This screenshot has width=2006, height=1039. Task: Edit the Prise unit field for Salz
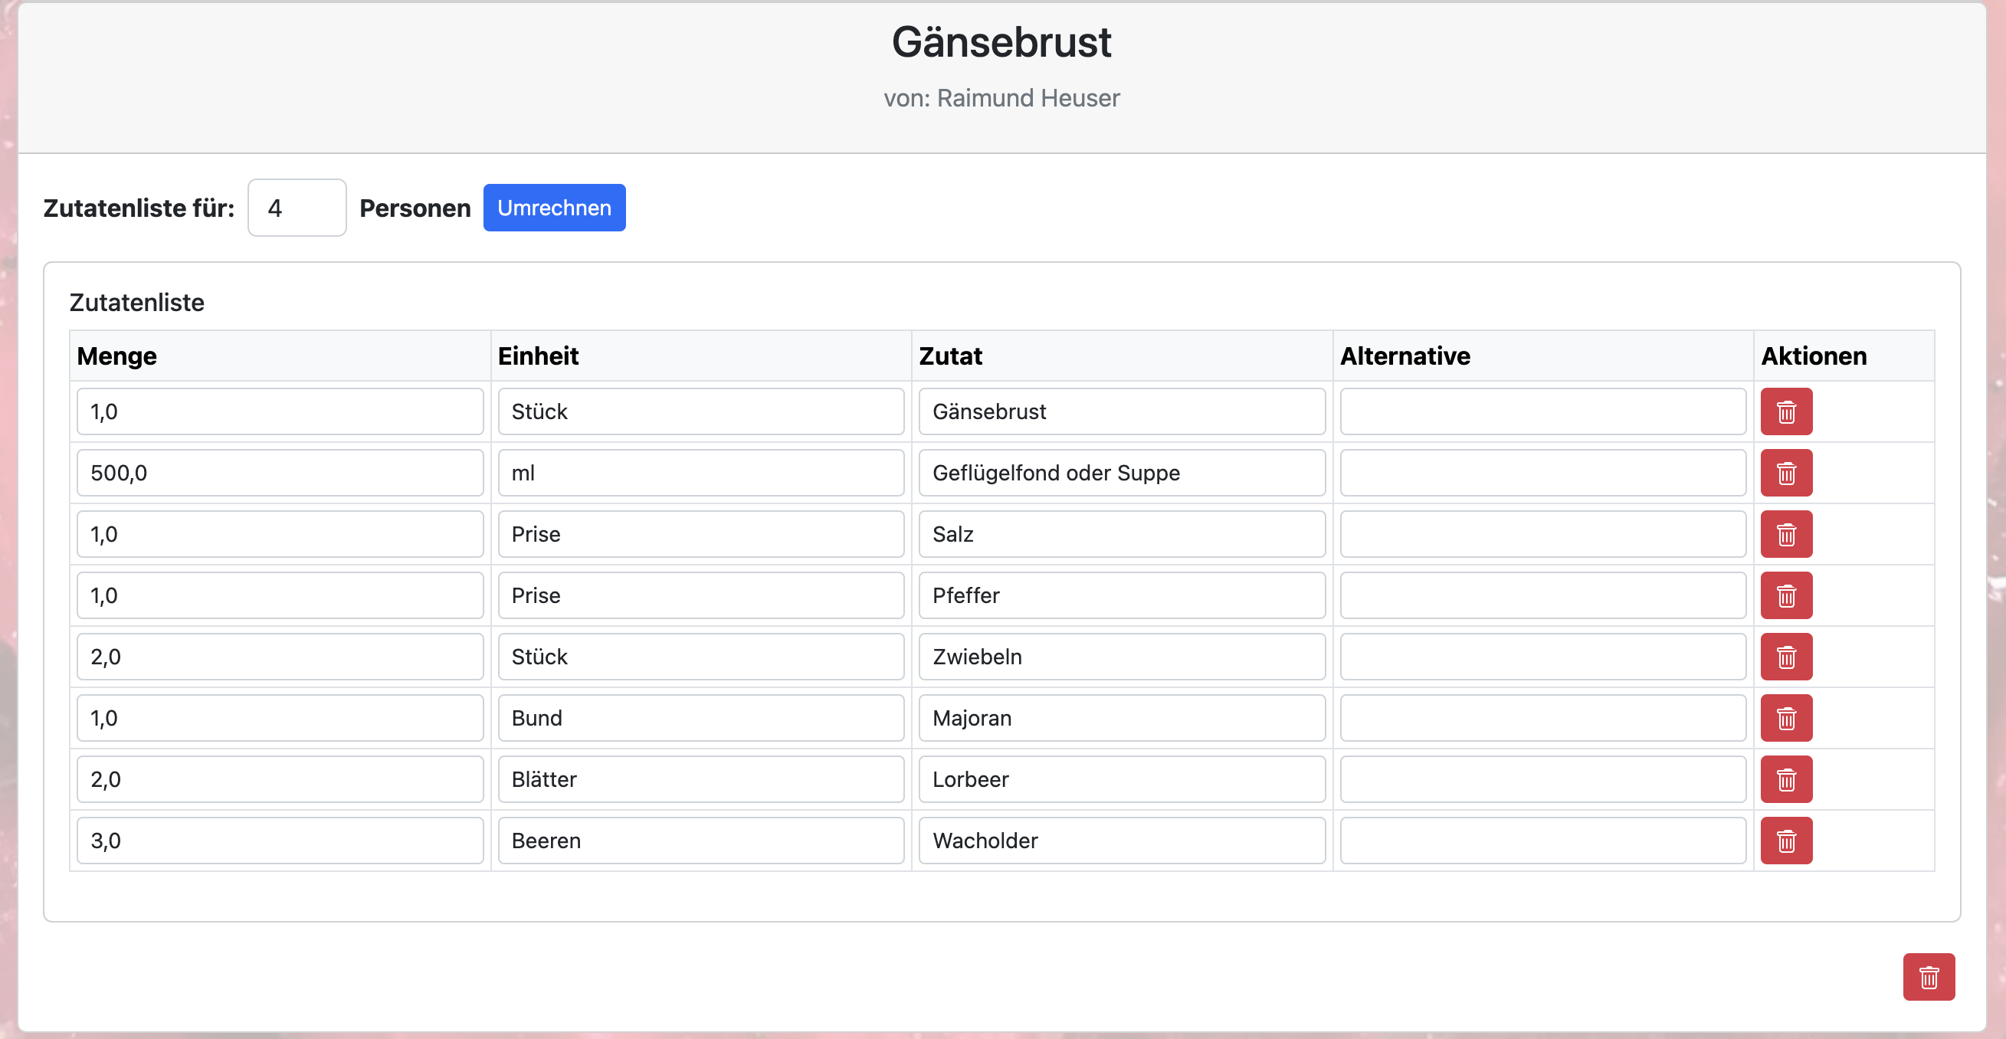point(701,534)
